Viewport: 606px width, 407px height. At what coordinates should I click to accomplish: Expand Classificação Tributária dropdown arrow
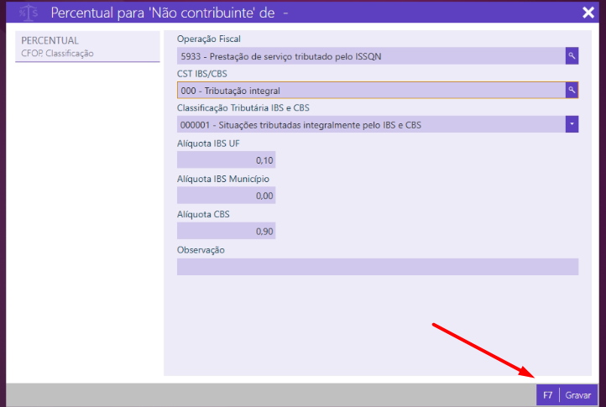[x=572, y=125]
